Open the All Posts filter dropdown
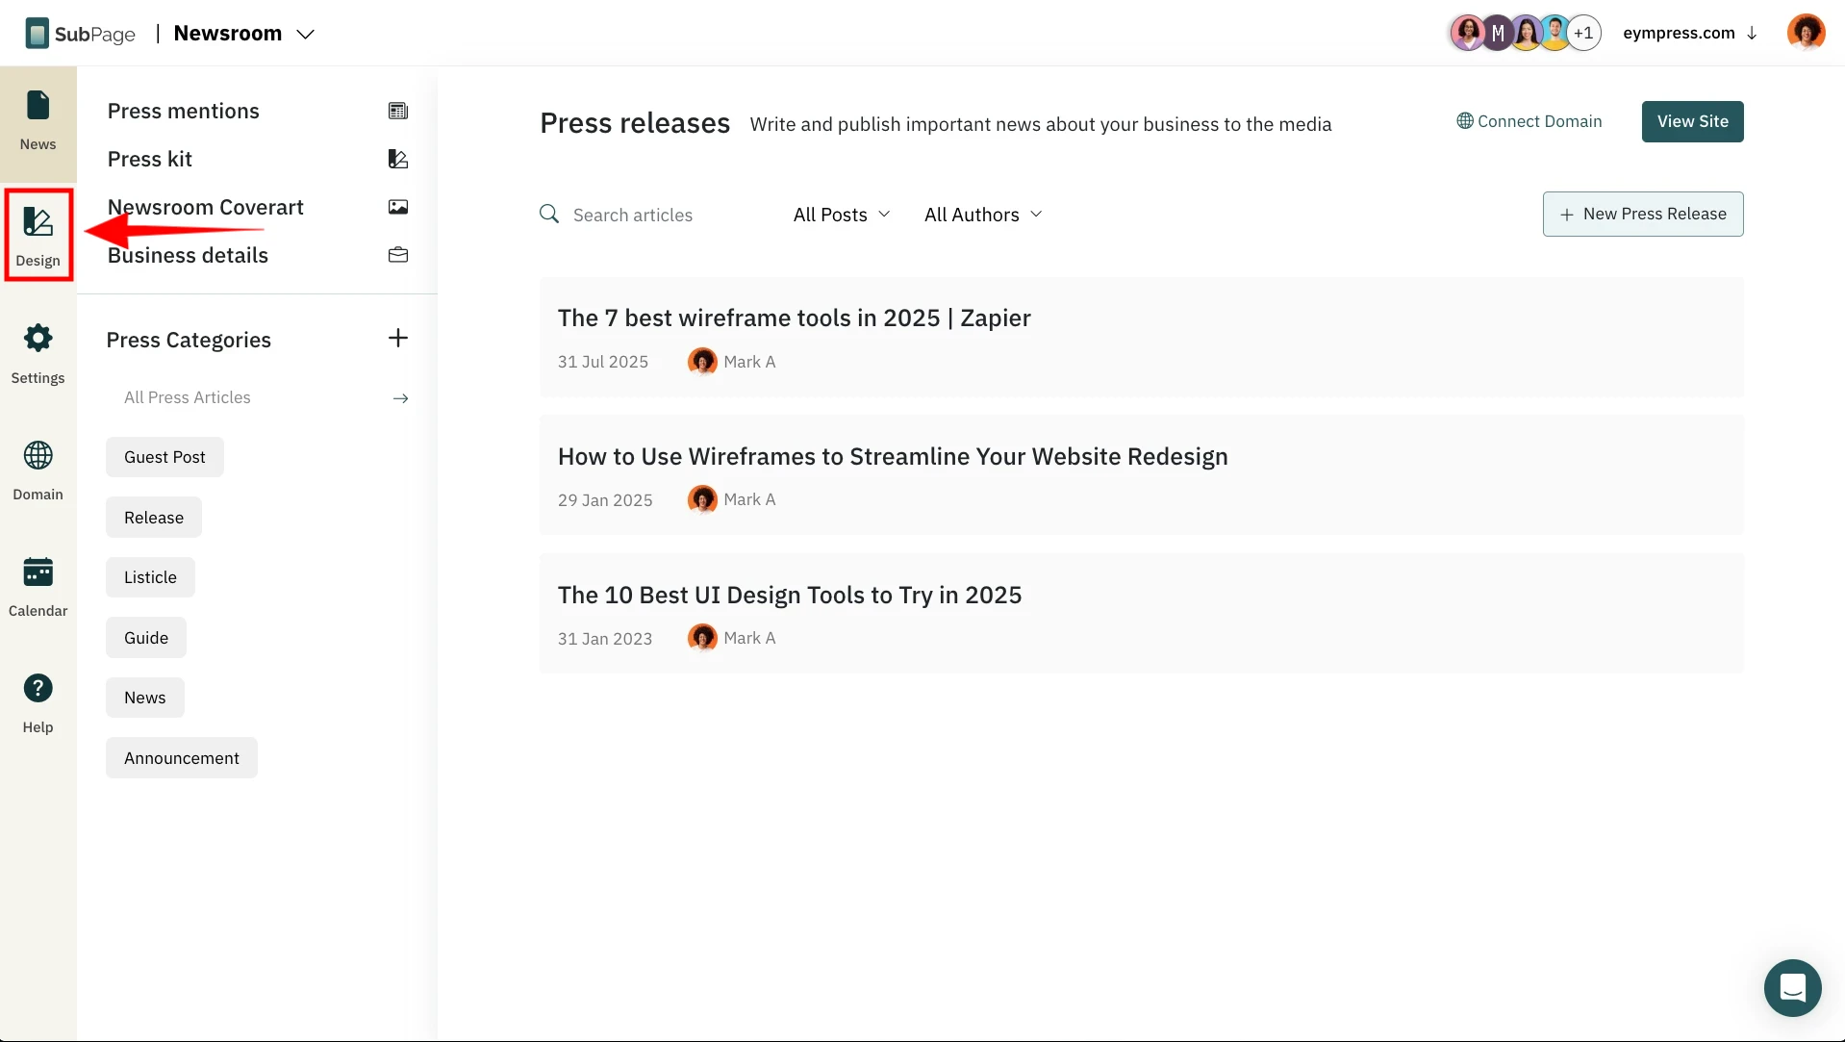This screenshot has height=1042, width=1845. tap(842, 215)
